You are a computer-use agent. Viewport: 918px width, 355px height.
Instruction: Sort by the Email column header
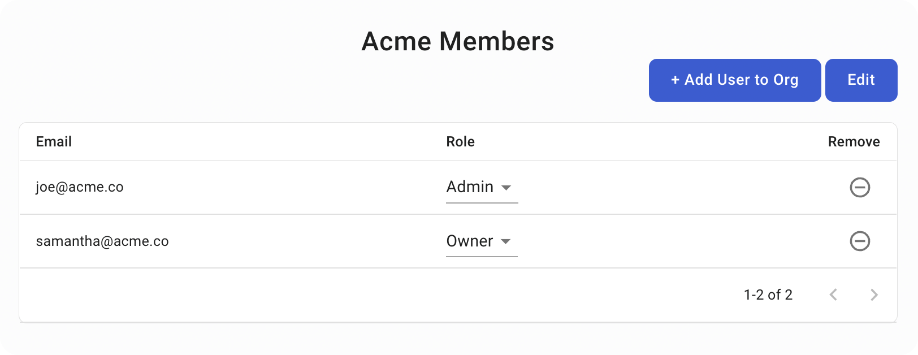click(x=54, y=142)
